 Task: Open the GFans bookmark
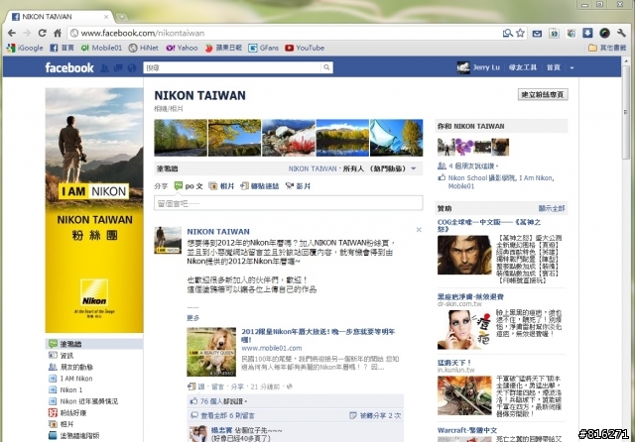(264, 48)
